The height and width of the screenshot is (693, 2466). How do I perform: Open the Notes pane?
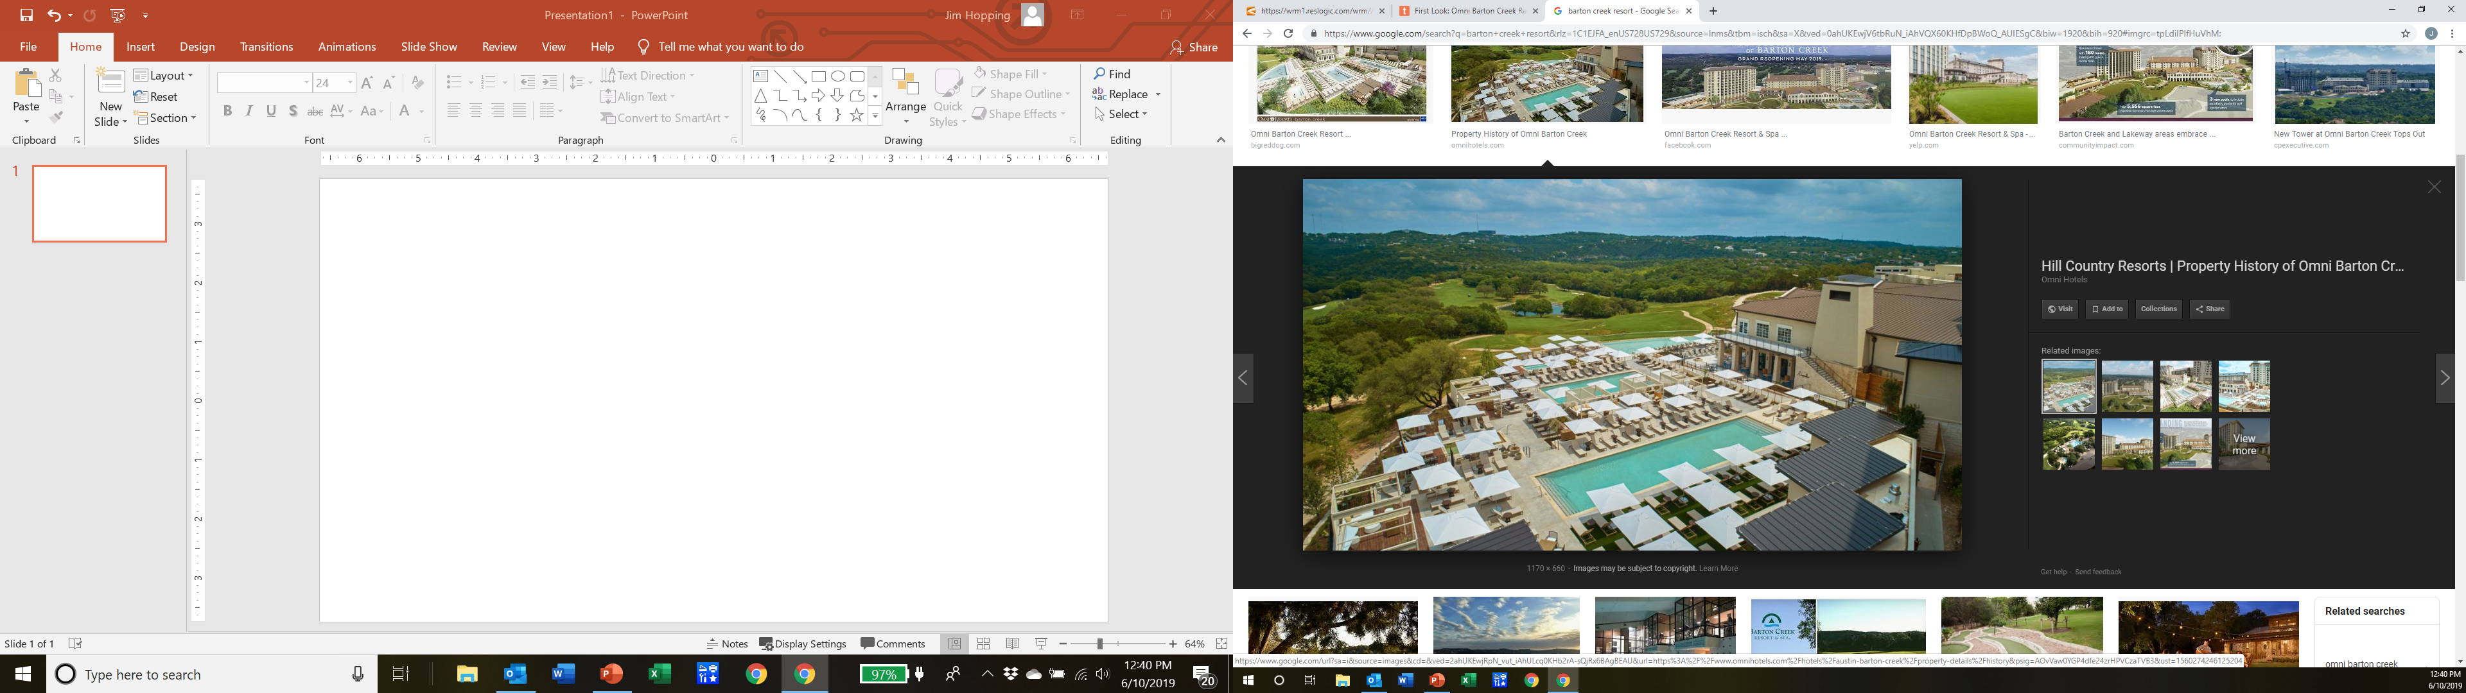[x=728, y=644]
